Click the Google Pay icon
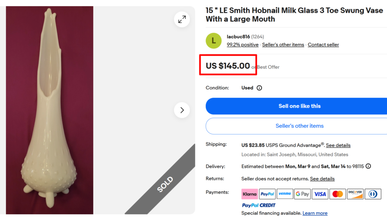387x222 pixels. click(302, 194)
